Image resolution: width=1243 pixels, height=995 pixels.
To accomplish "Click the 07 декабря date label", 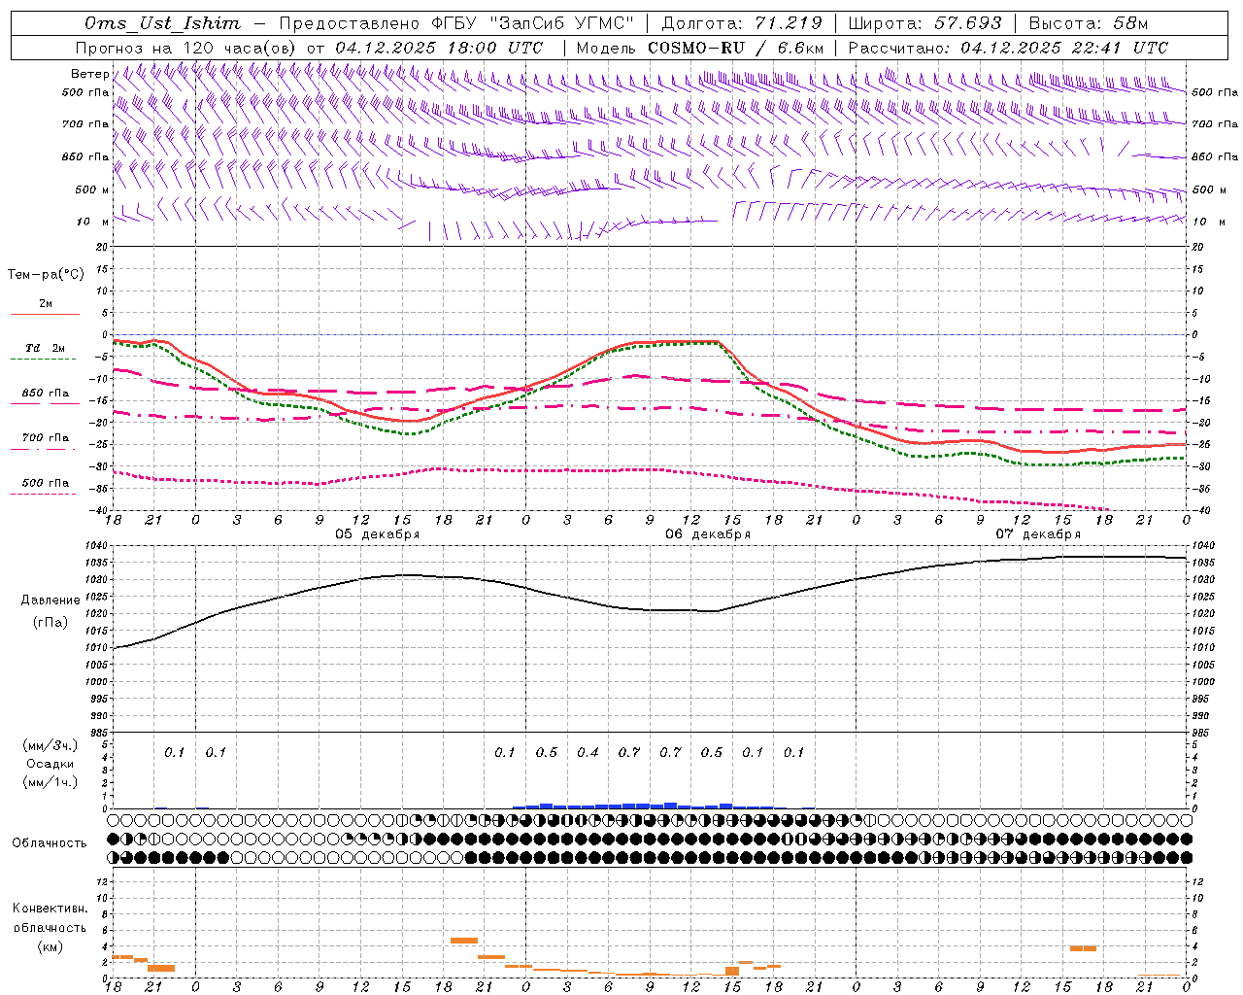I will pyautogui.click(x=1038, y=534).
